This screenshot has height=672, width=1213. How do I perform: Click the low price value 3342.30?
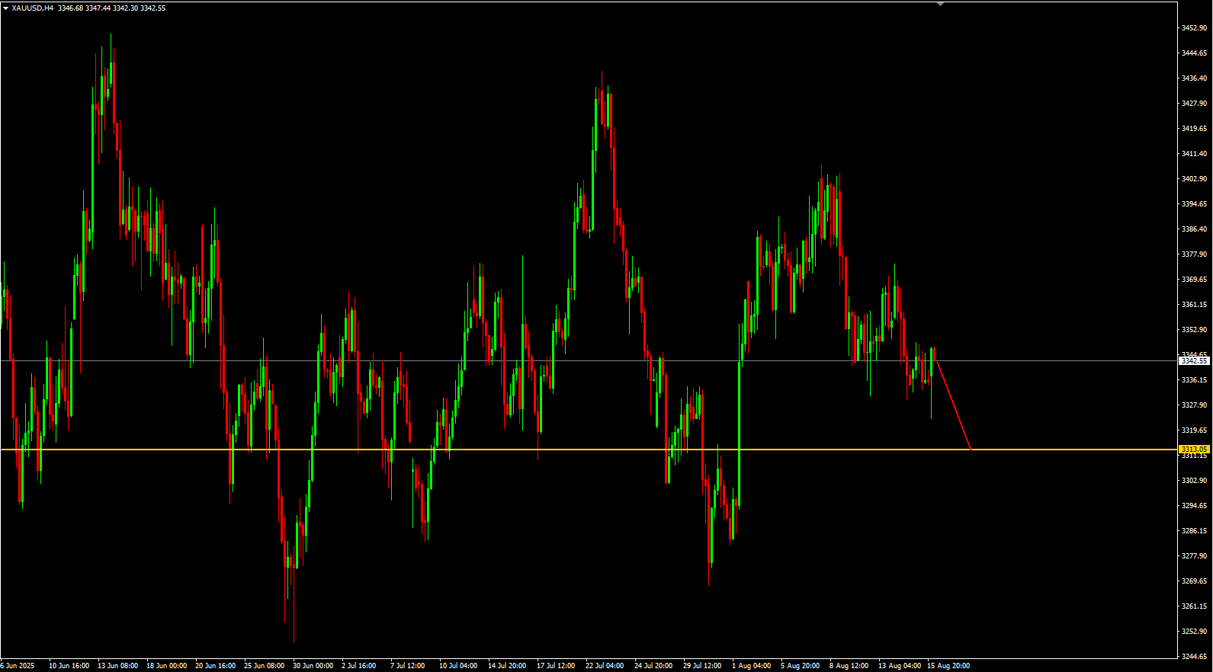125,8
